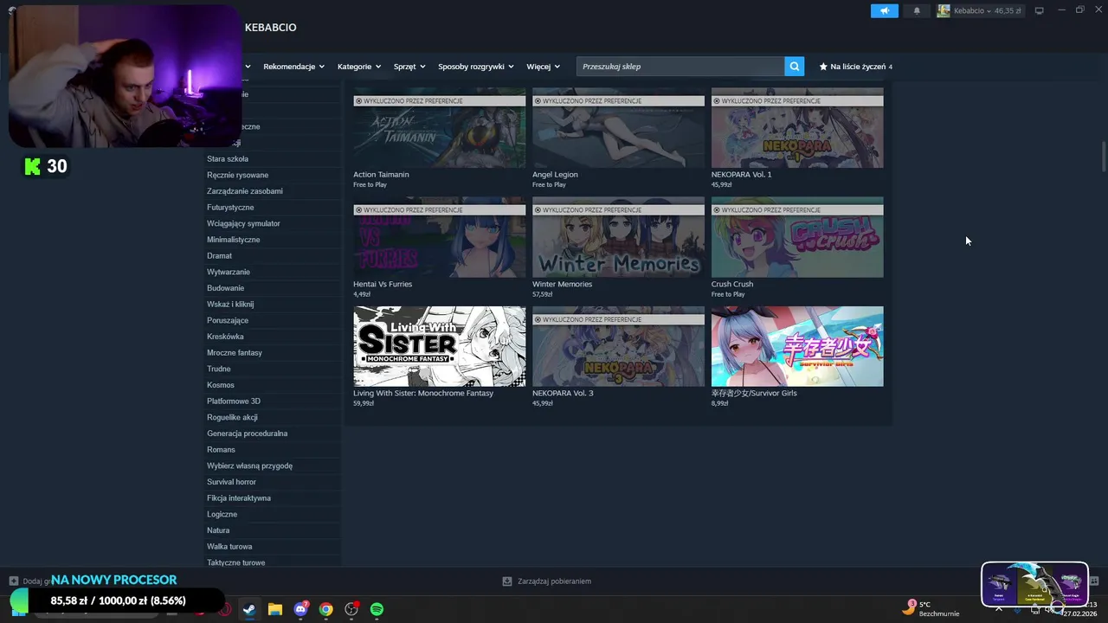Select the Stara szkoła tag
The image size is (1108, 623).
(x=228, y=159)
